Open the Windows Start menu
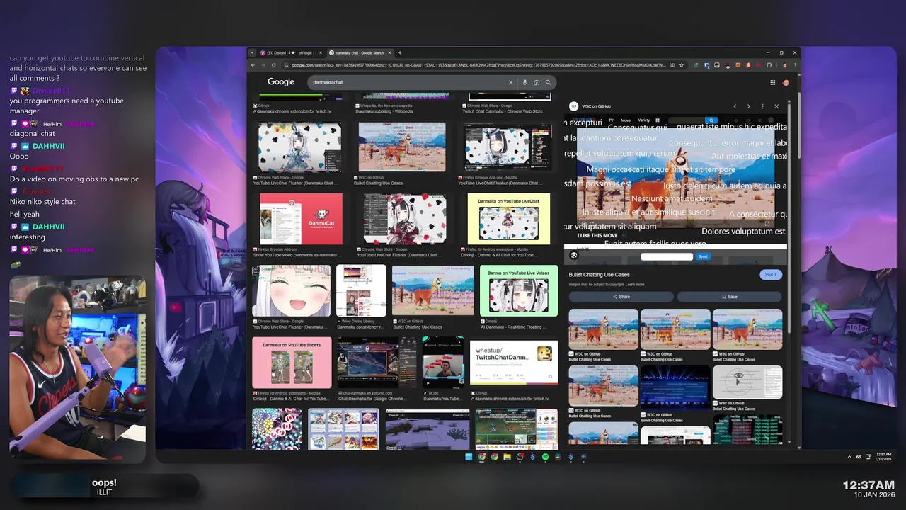 469,457
